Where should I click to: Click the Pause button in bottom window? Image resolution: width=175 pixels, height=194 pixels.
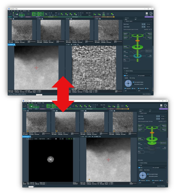coord(161,105)
